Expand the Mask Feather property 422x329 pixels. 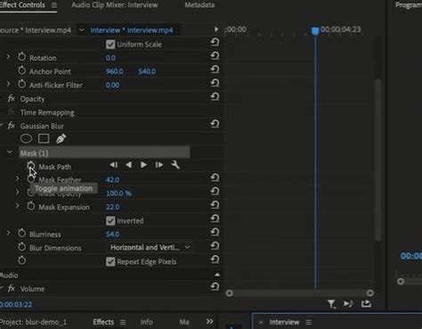[18, 178]
